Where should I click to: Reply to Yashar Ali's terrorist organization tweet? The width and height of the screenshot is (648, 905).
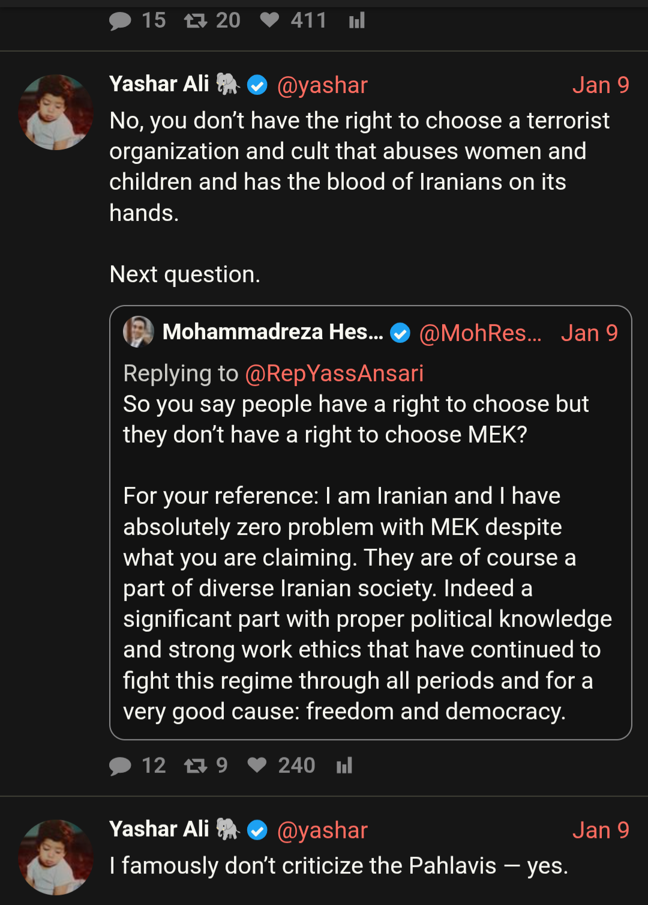121,766
